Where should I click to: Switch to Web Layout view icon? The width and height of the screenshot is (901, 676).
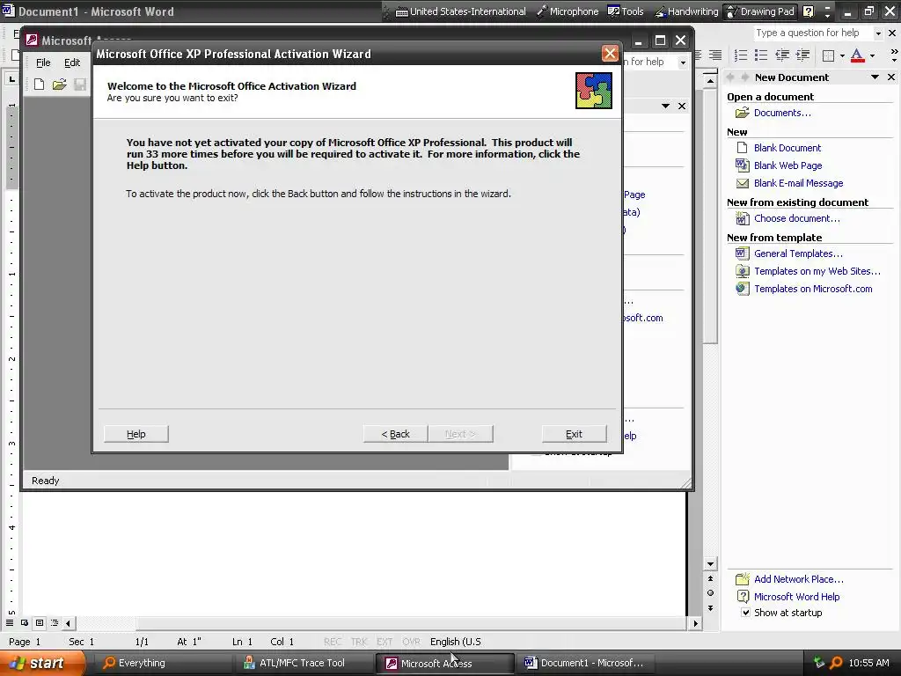(x=25, y=622)
